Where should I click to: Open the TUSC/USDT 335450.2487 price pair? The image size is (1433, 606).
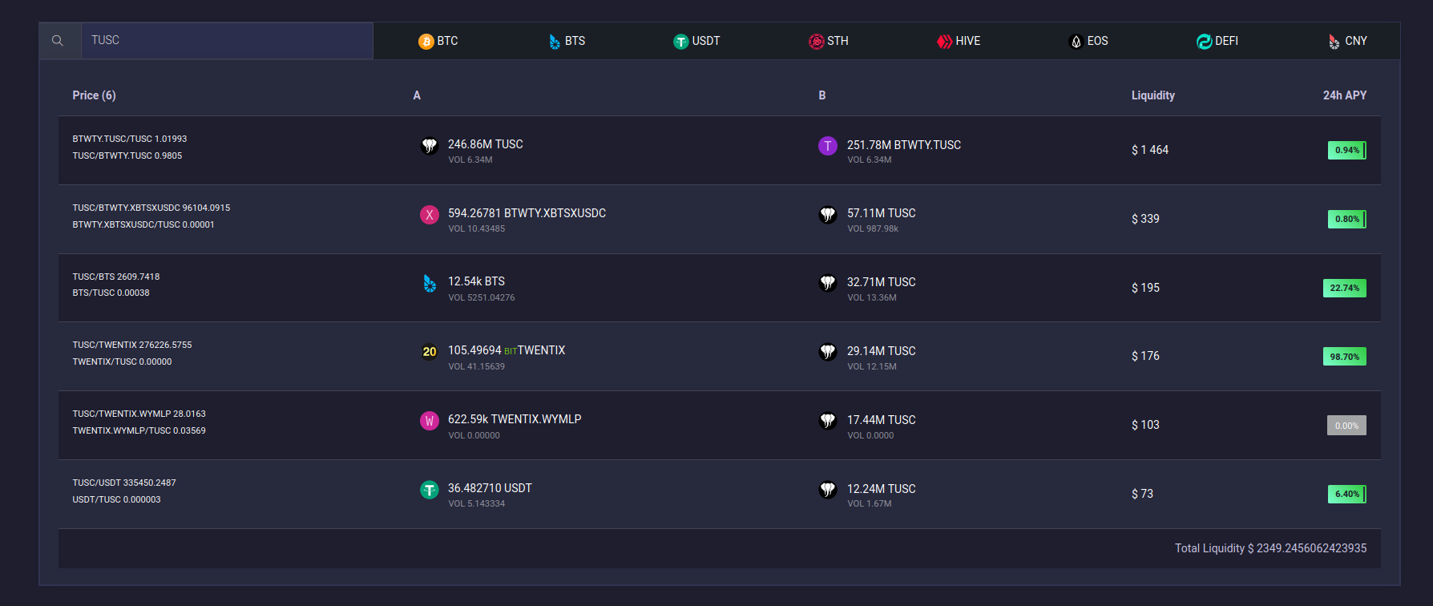[x=124, y=483]
